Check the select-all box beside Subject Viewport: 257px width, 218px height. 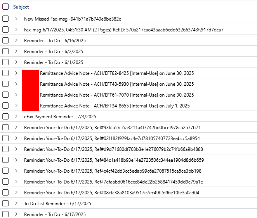(x=5, y=7)
